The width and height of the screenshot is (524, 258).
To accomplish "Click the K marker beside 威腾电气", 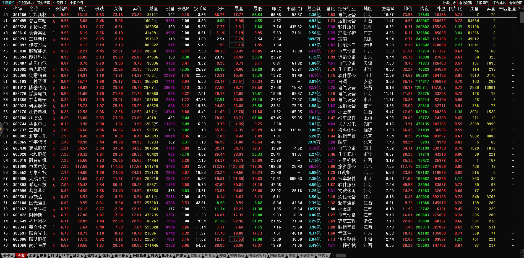I will (x=54, y=94).
